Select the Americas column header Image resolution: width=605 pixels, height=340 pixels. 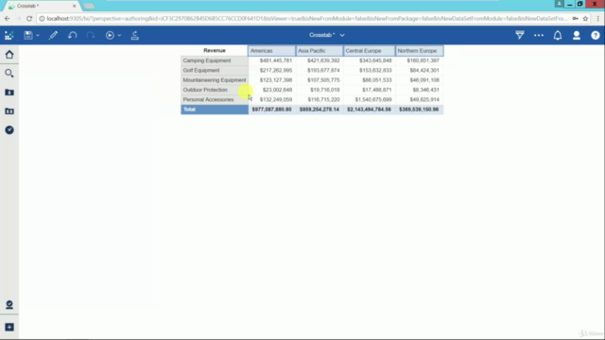coord(271,51)
